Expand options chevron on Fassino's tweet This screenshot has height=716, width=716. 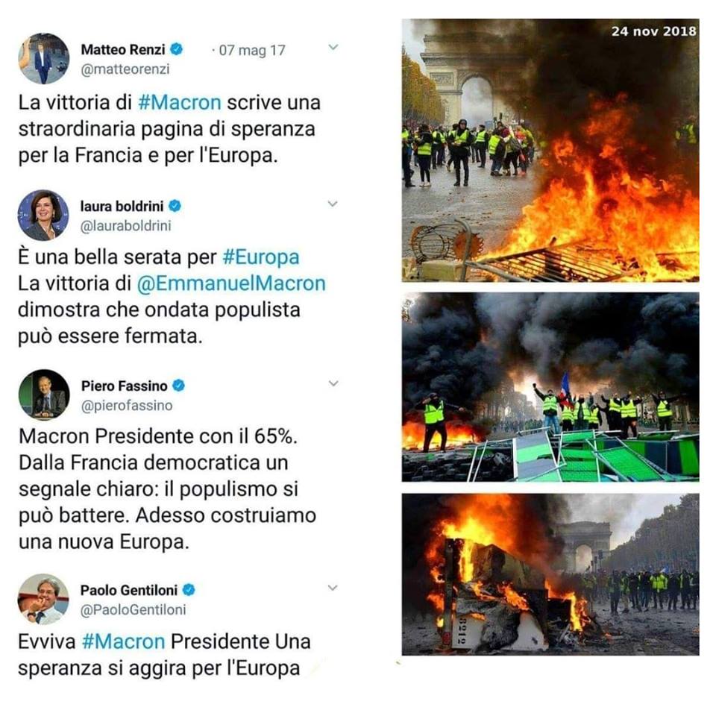pyautogui.click(x=333, y=383)
